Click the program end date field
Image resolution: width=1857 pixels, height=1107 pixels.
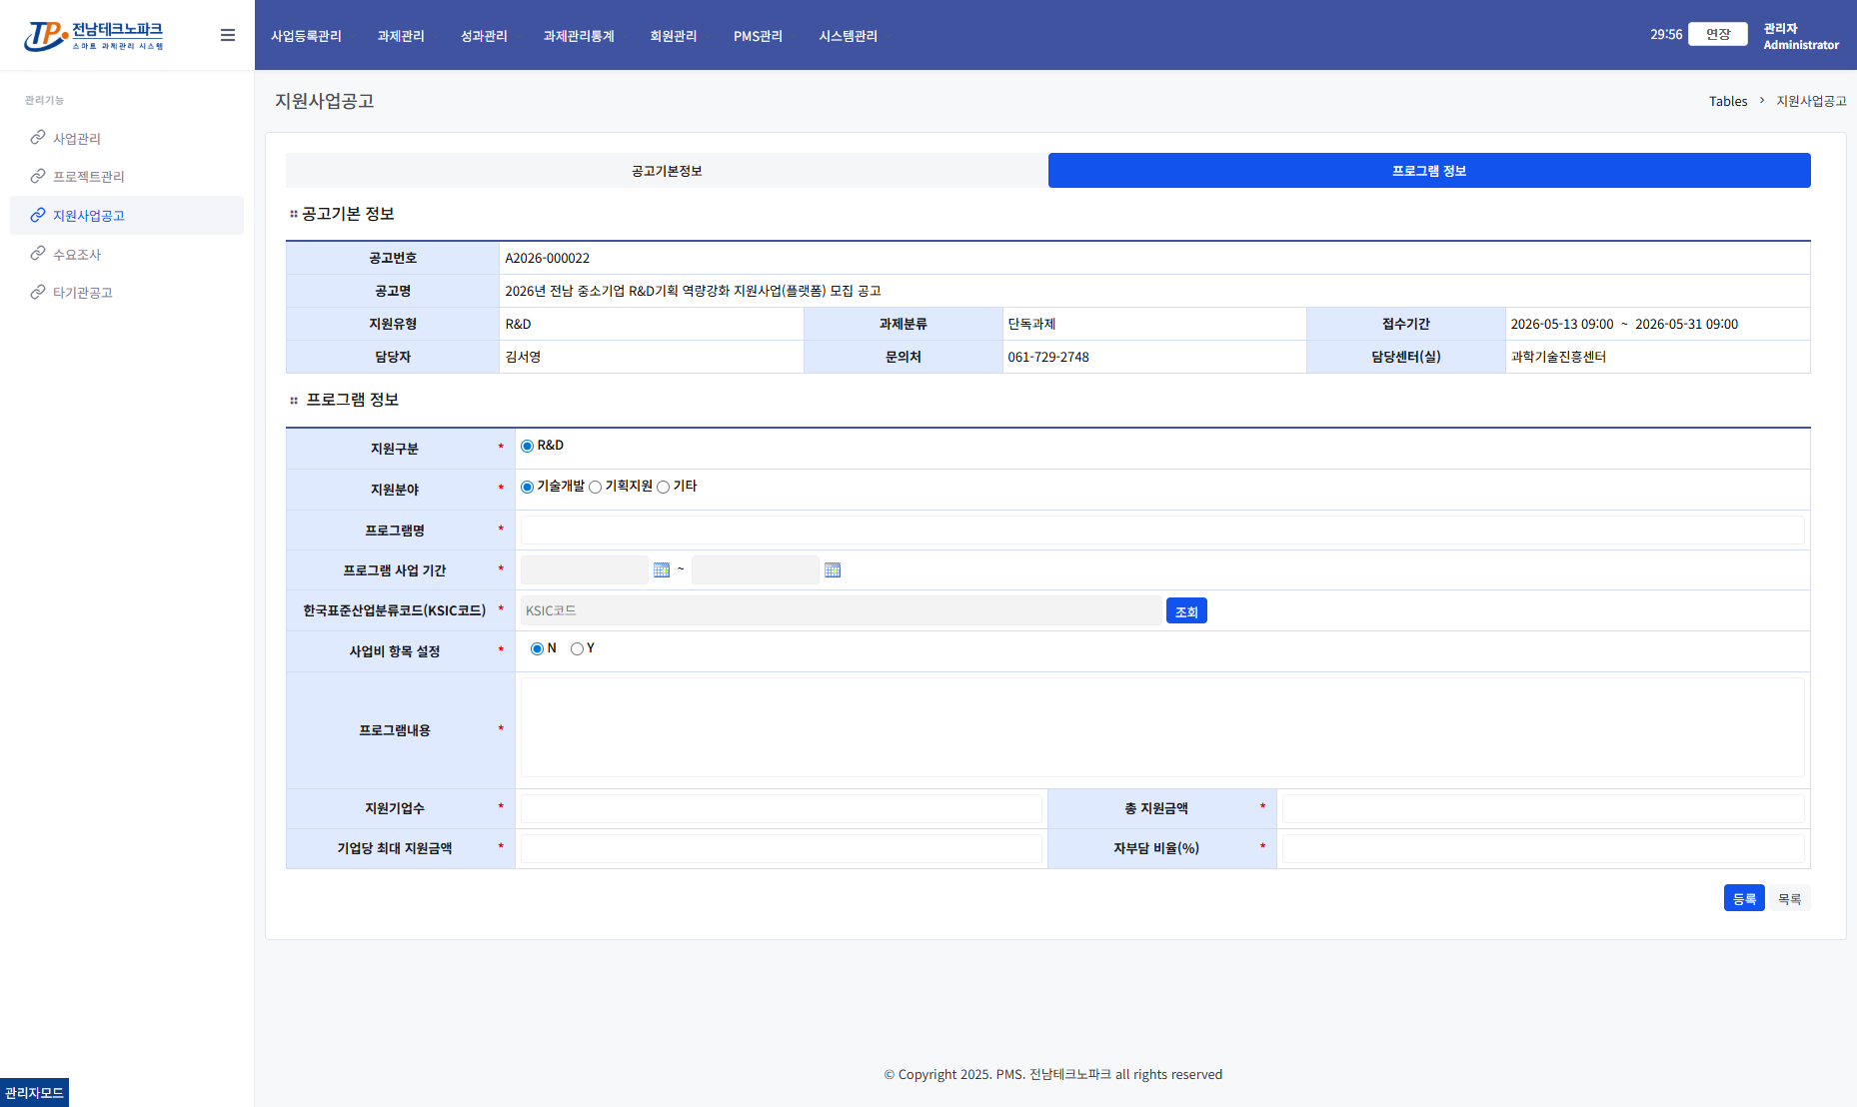pyautogui.click(x=756, y=569)
